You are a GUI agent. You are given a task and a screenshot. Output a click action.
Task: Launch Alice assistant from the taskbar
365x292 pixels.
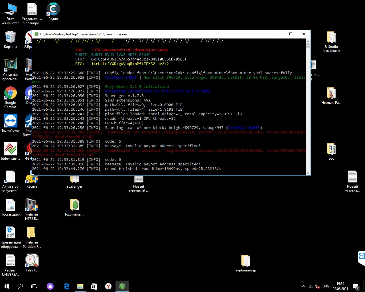coord(50,286)
